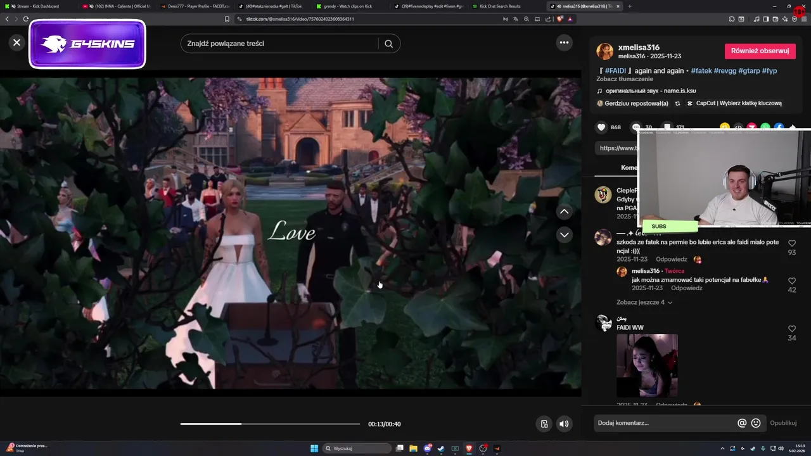The height and width of the screenshot is (456, 811).
Task: Switch to Denis777 FACEIT profile tab
Action: tap(195, 6)
